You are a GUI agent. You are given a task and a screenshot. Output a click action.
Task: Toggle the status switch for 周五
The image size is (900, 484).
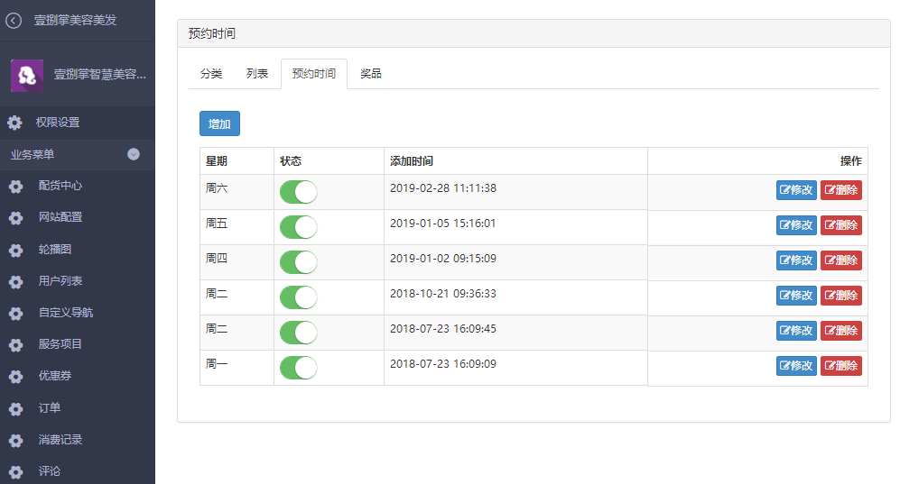coord(299,227)
